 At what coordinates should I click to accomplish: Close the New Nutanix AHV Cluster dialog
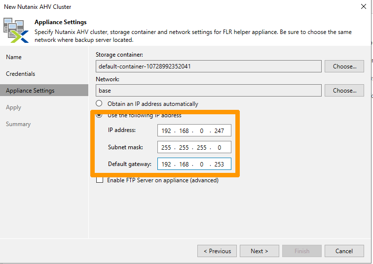tap(363, 6)
